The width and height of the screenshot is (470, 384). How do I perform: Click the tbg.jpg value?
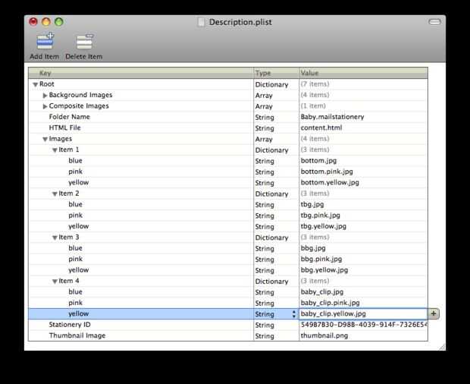pyautogui.click(x=312, y=204)
